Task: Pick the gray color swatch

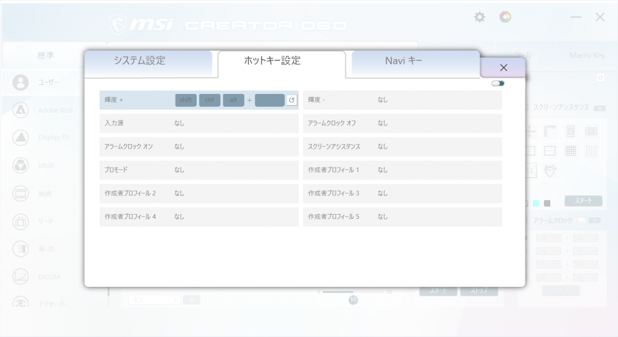Action: click(x=547, y=203)
